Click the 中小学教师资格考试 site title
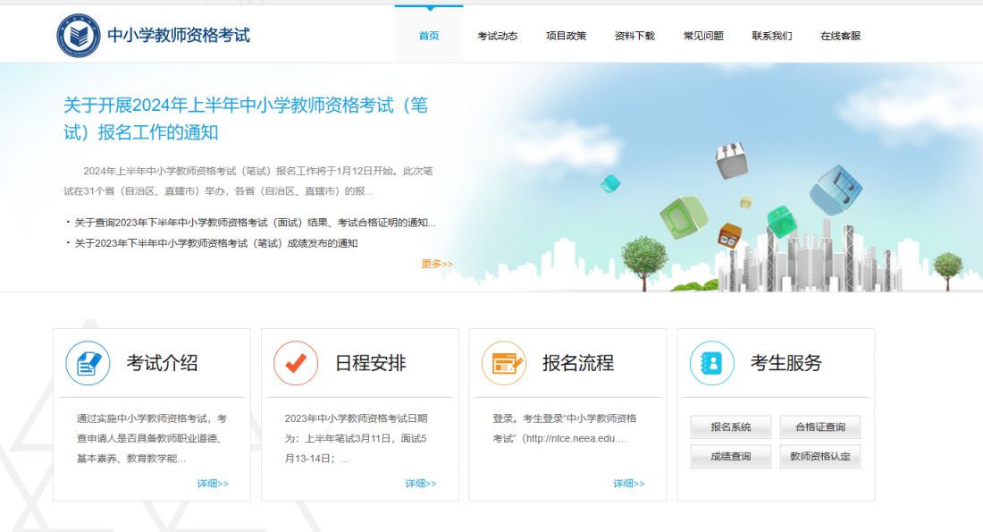 pos(179,35)
